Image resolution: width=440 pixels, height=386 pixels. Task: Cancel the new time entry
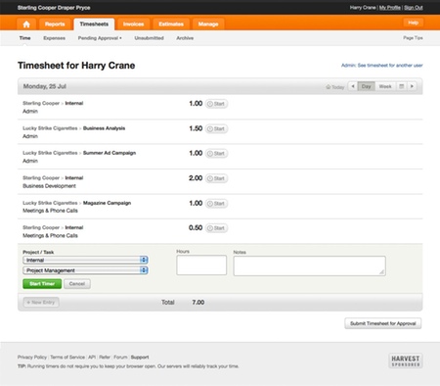[77, 284]
